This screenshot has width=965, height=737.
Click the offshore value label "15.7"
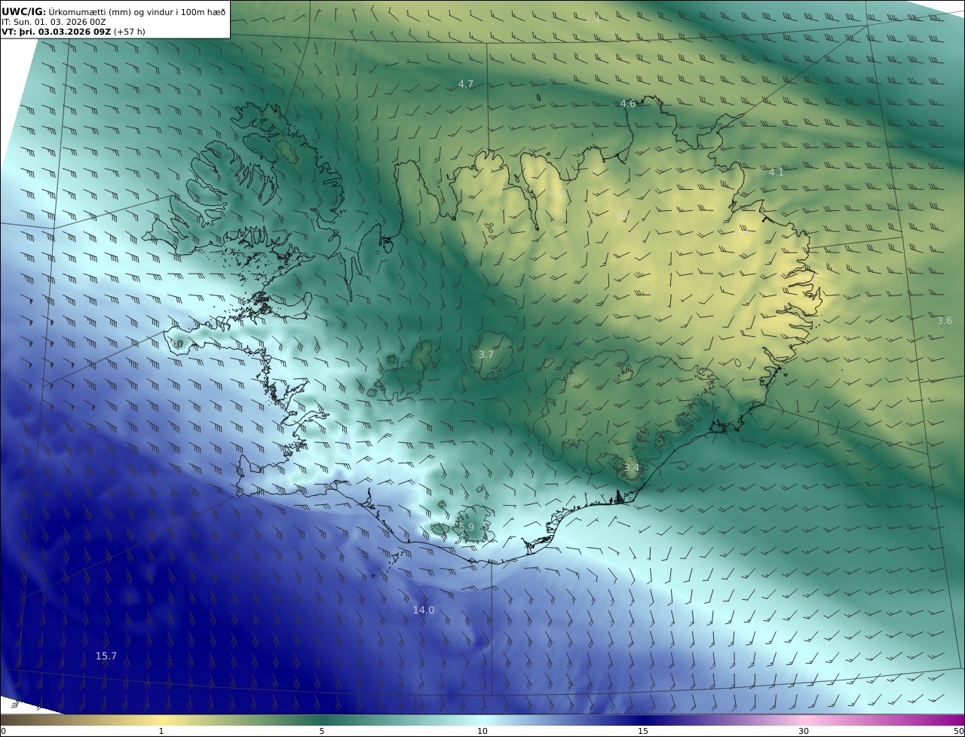click(x=106, y=656)
